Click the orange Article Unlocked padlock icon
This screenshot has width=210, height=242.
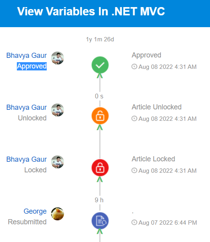[100, 116]
